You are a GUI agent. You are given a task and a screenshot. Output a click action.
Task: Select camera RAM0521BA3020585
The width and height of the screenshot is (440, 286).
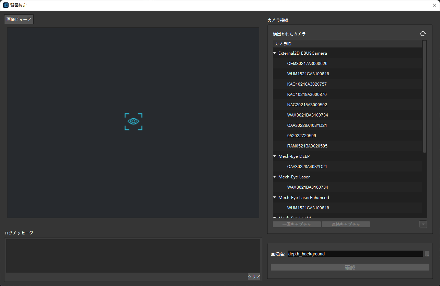coord(347,146)
